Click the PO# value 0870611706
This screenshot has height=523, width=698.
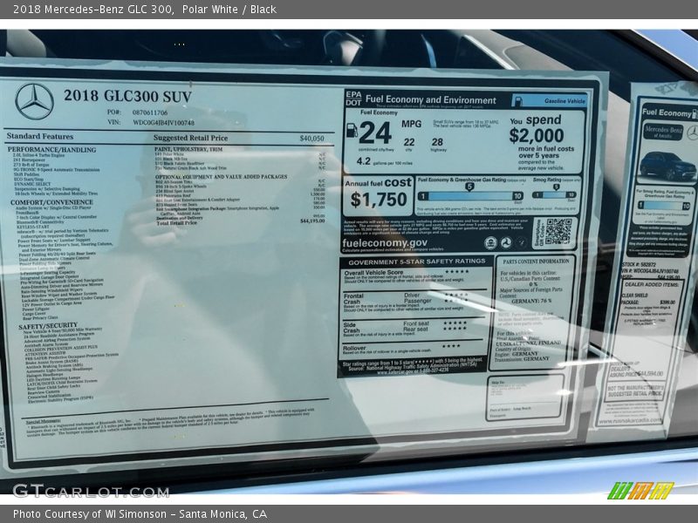150,112
